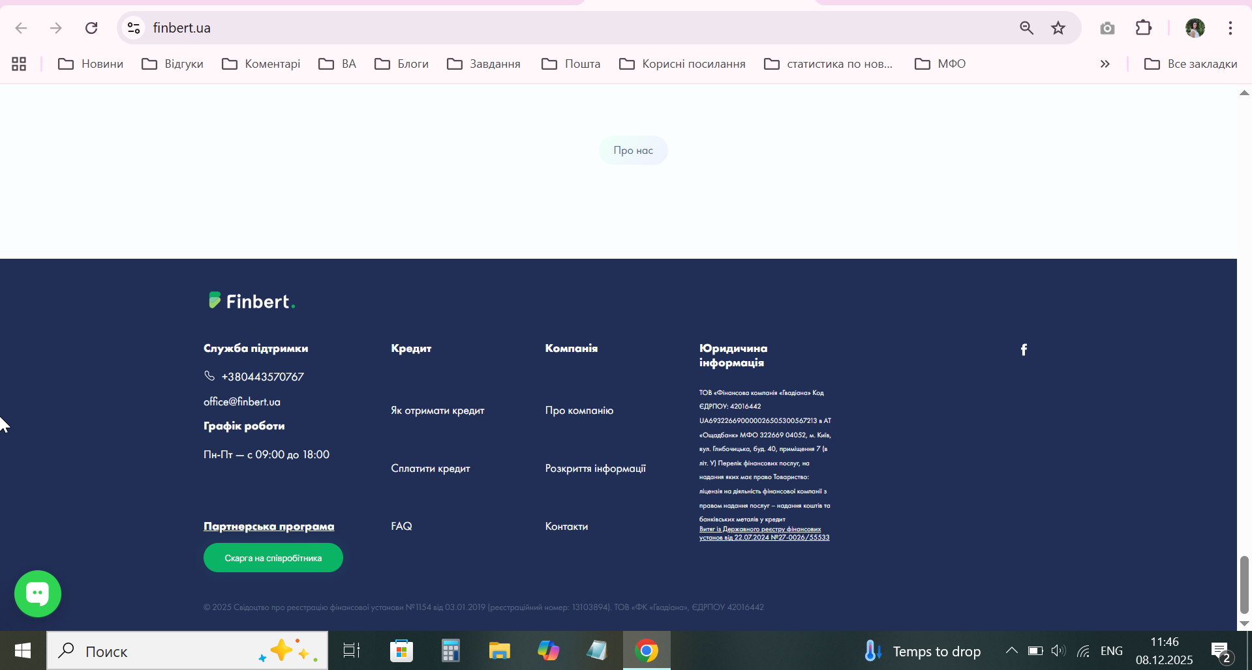Image resolution: width=1252 pixels, height=670 pixels.
Task: Open the Як отримати кредит link
Action: [438, 411]
